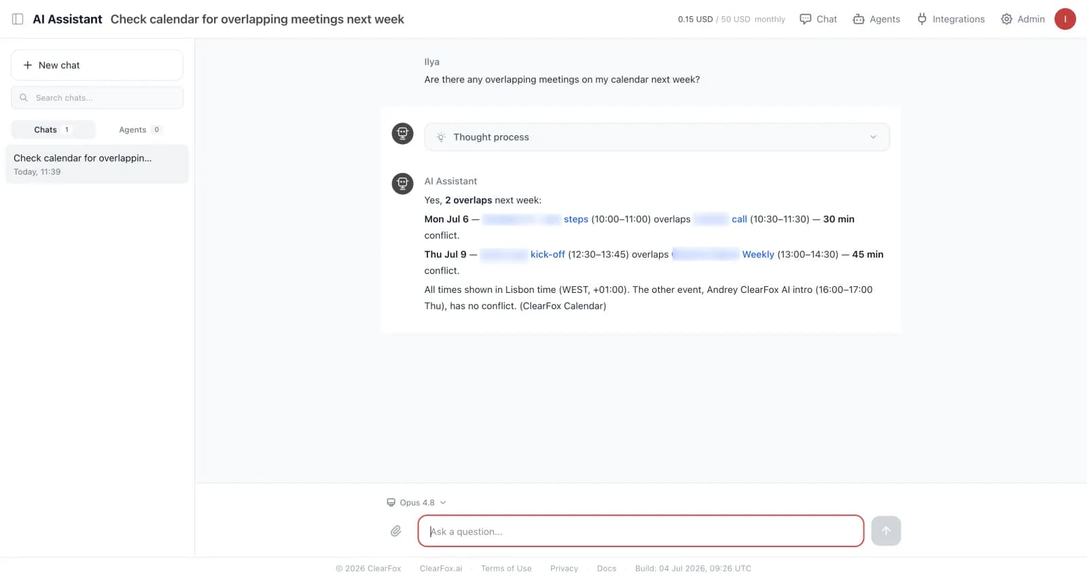Focus the Ask a question input
This screenshot has width=1087, height=579.
click(x=641, y=531)
